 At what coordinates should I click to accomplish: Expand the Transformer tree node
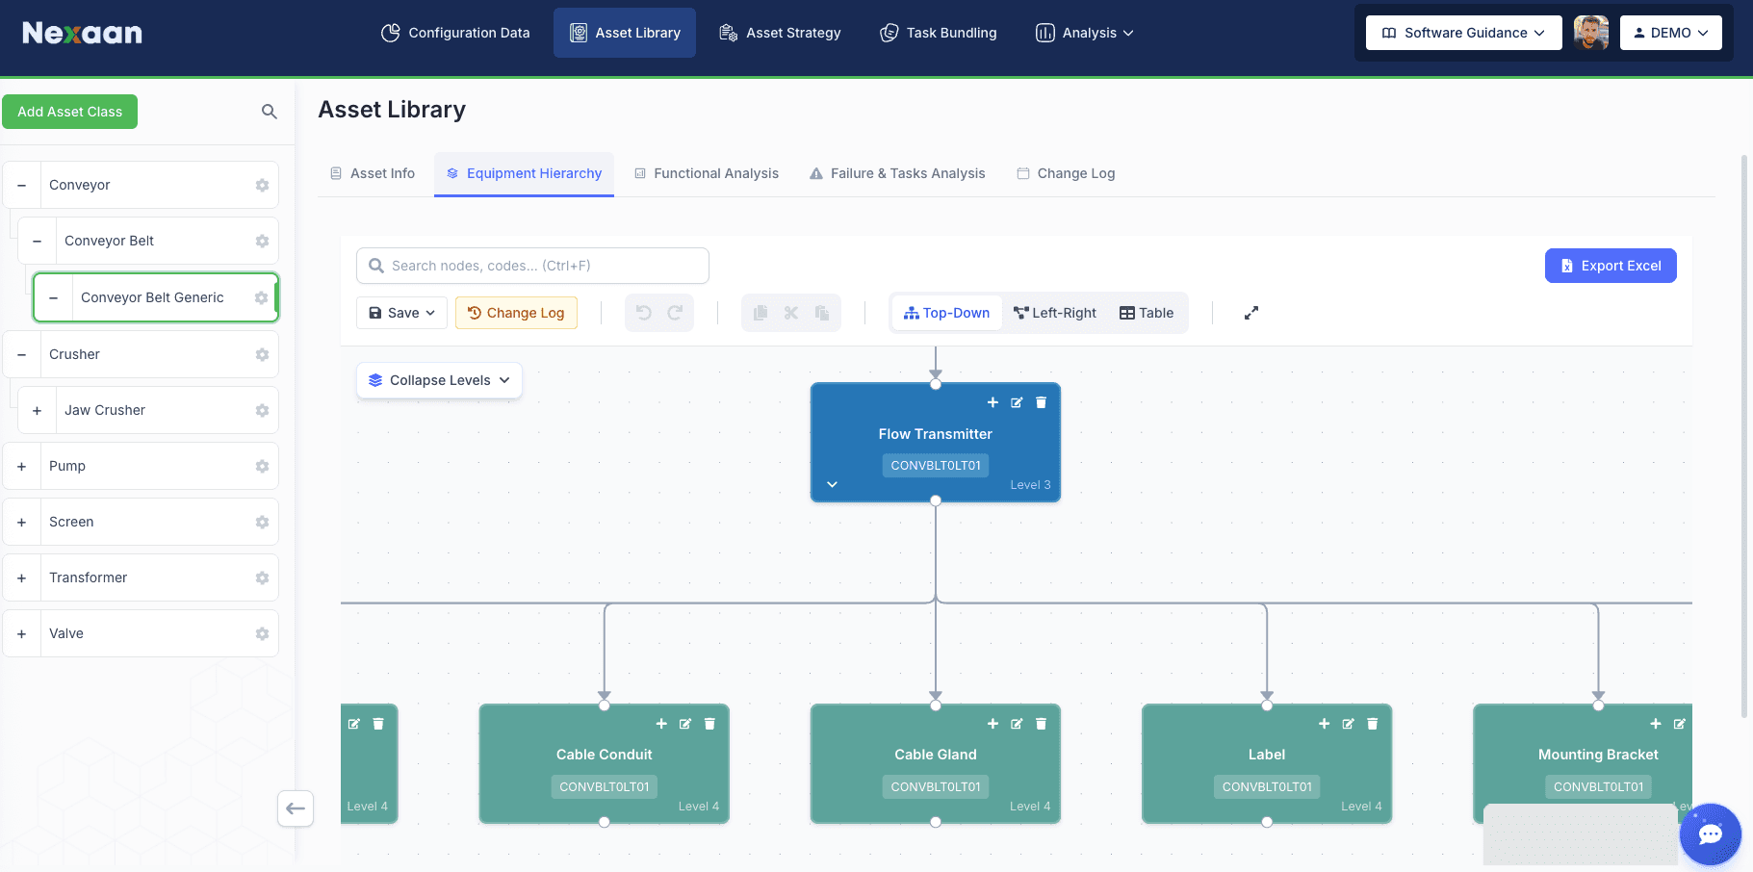pyautogui.click(x=22, y=577)
